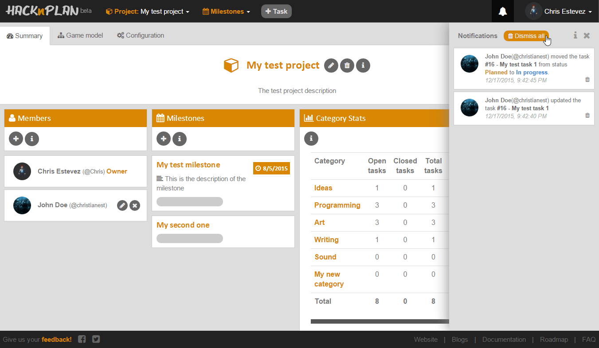This screenshot has width=599, height=348.
Task: Open Chris Estevez user menu
Action: [x=559, y=12]
